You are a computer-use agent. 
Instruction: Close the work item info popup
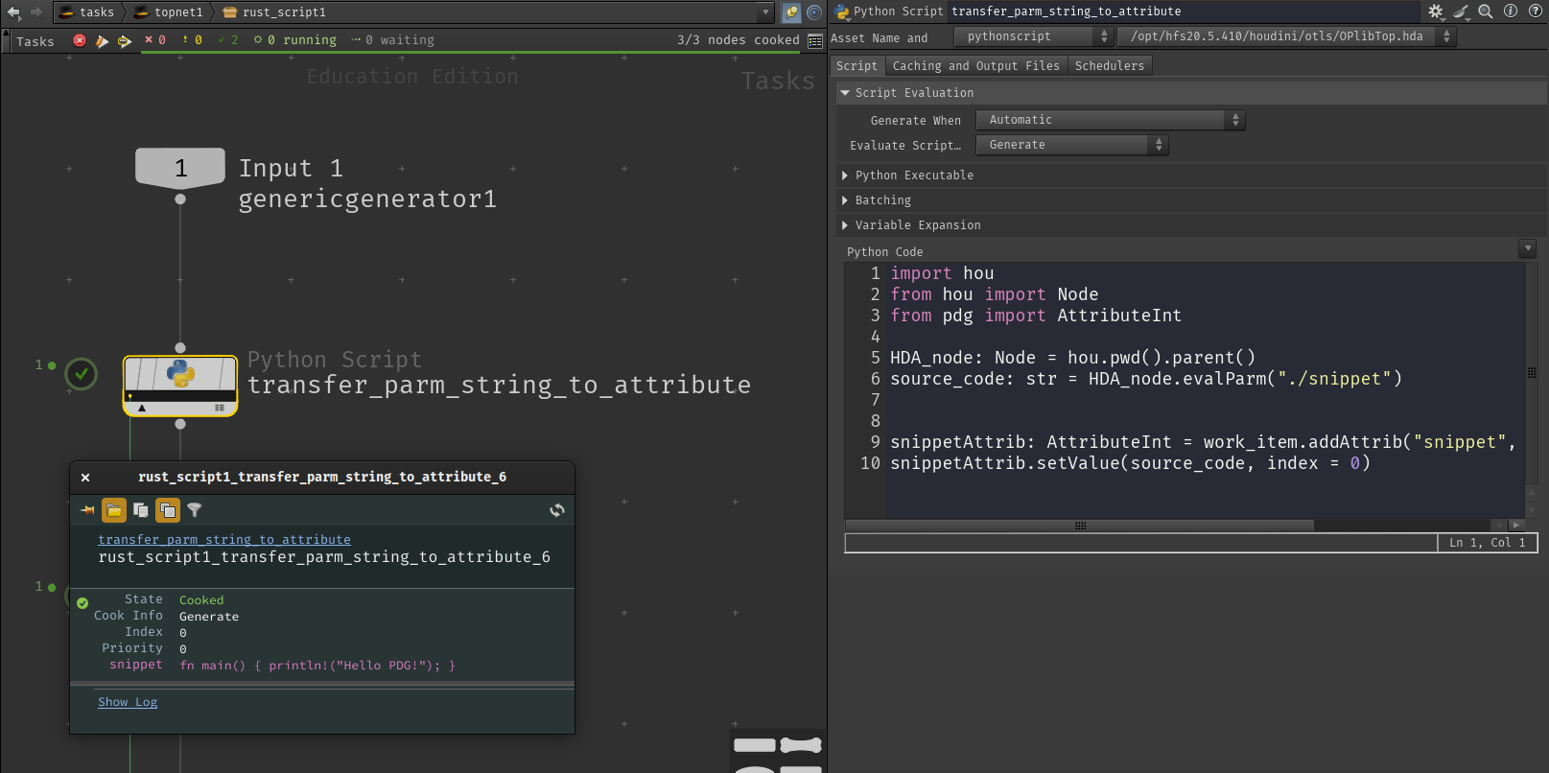85,477
